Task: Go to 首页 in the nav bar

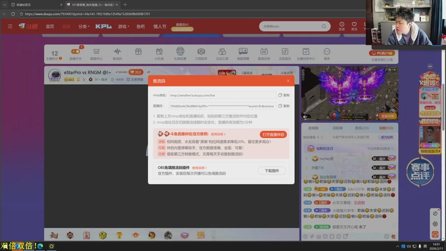Action: tap(50, 26)
